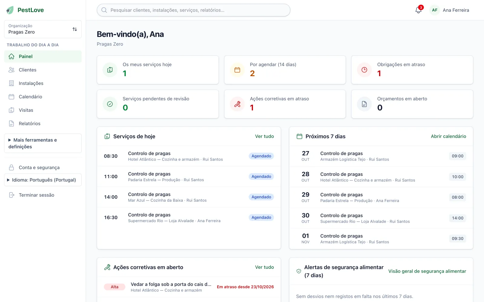484x302 pixels.
Task: Open the Vedar a folga corrective action
Action: (189, 287)
